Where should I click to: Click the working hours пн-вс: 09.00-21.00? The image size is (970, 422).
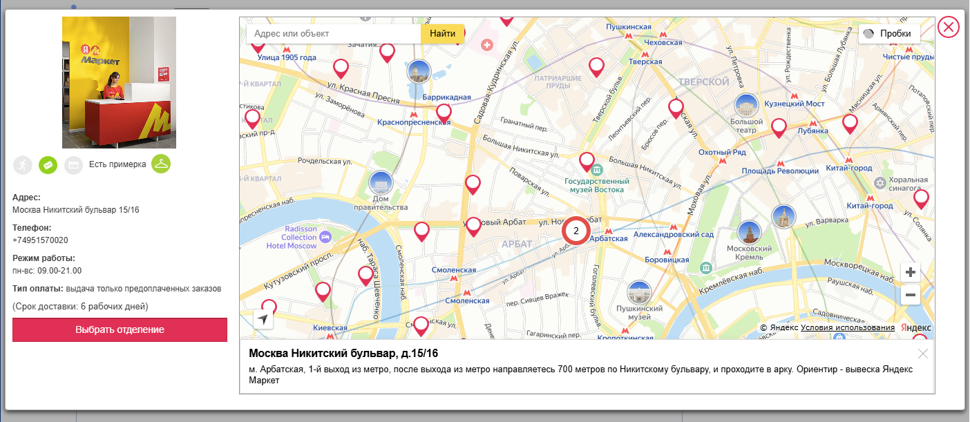47,271
